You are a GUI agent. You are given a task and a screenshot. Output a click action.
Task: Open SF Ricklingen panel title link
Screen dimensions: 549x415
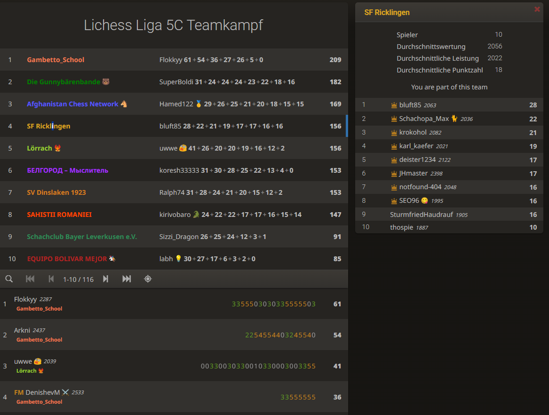(387, 13)
